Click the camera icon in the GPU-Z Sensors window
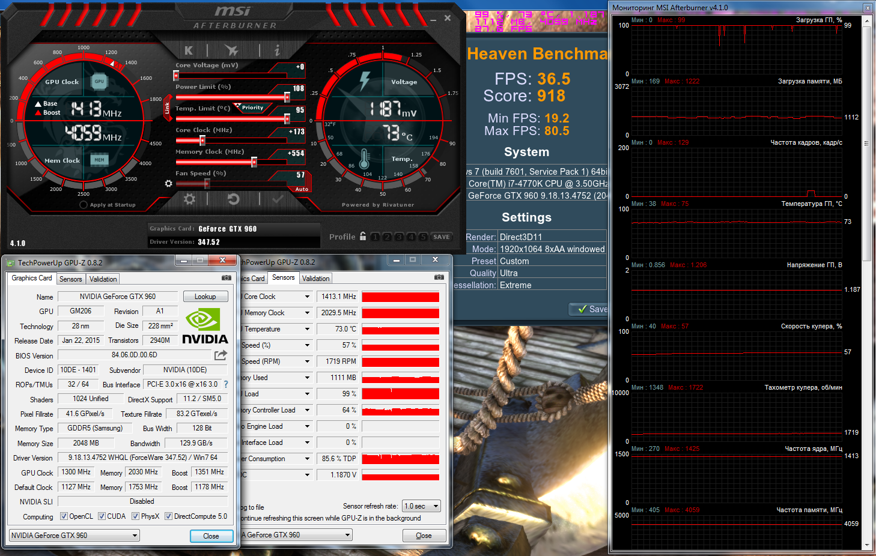The height and width of the screenshot is (556, 876). (439, 277)
